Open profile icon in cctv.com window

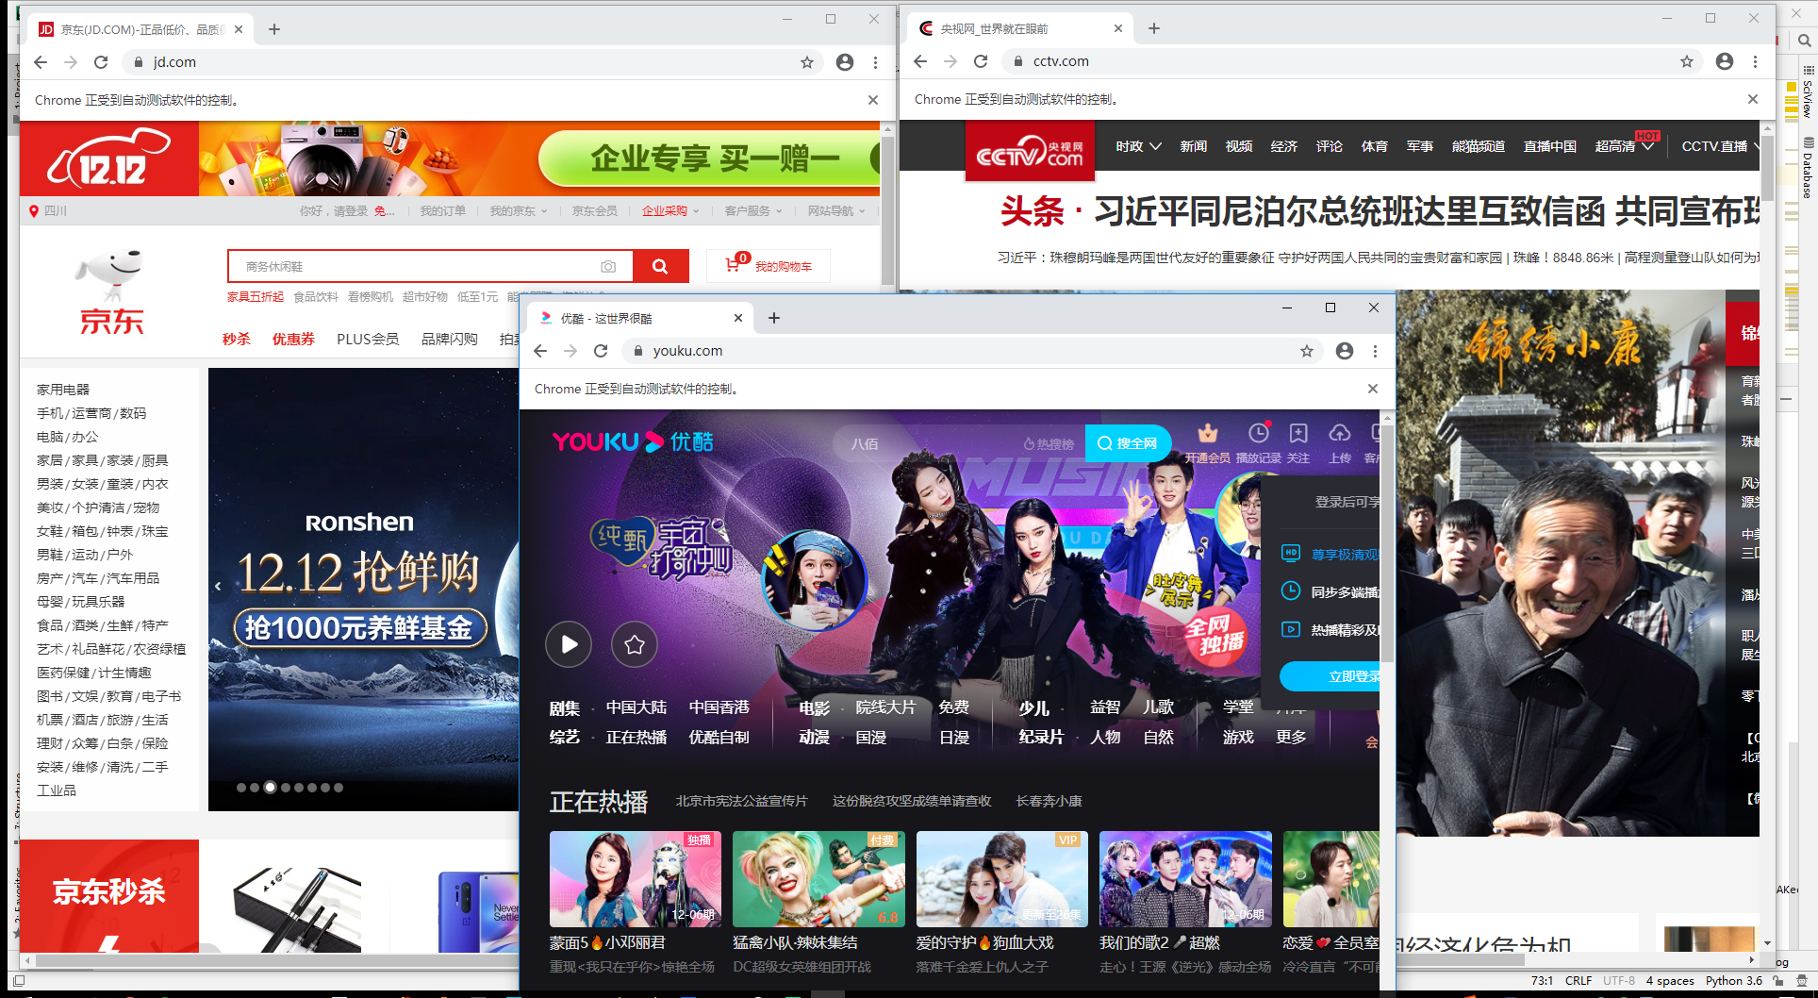pyautogui.click(x=1725, y=61)
